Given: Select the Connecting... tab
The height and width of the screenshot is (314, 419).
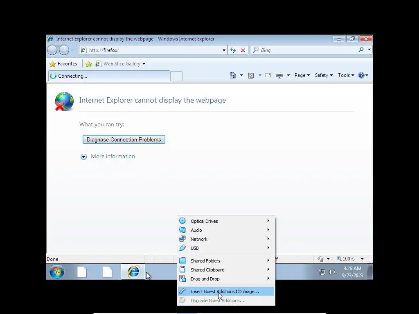Looking at the screenshot, I should tap(109, 76).
